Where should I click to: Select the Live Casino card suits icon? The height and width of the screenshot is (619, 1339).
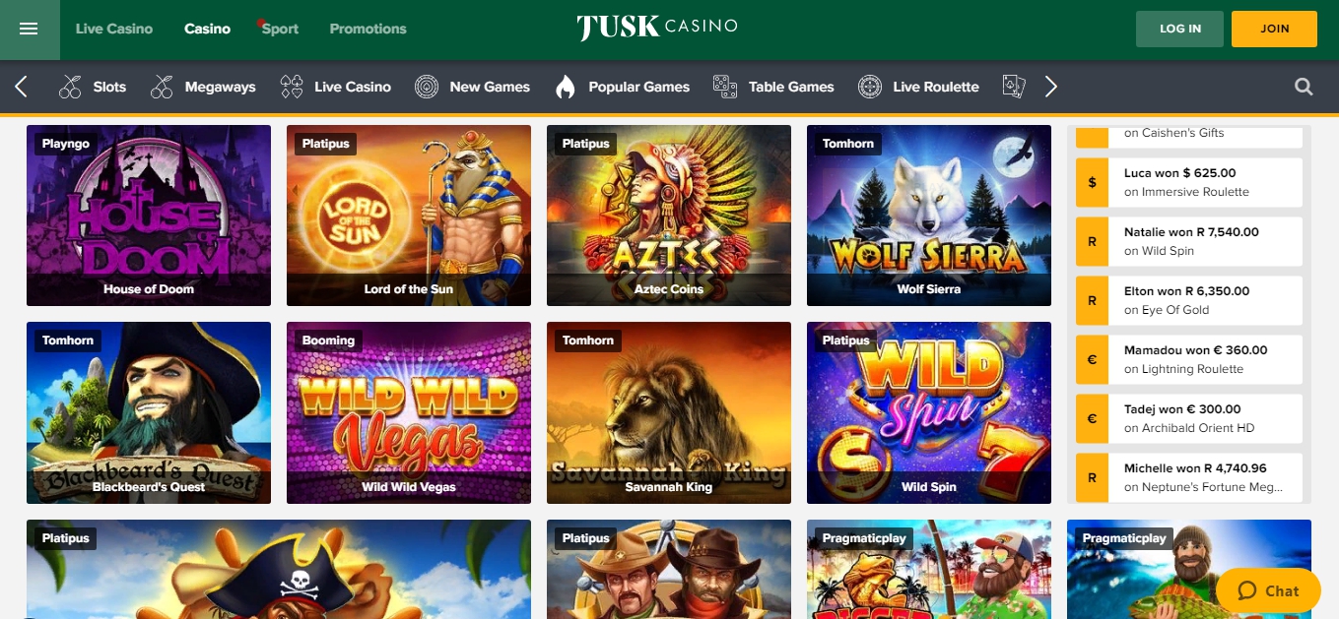(292, 87)
